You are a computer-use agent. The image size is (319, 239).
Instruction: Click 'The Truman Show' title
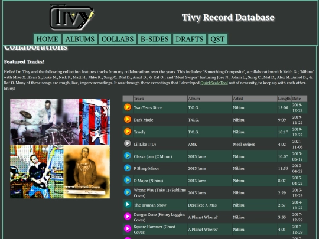point(150,205)
